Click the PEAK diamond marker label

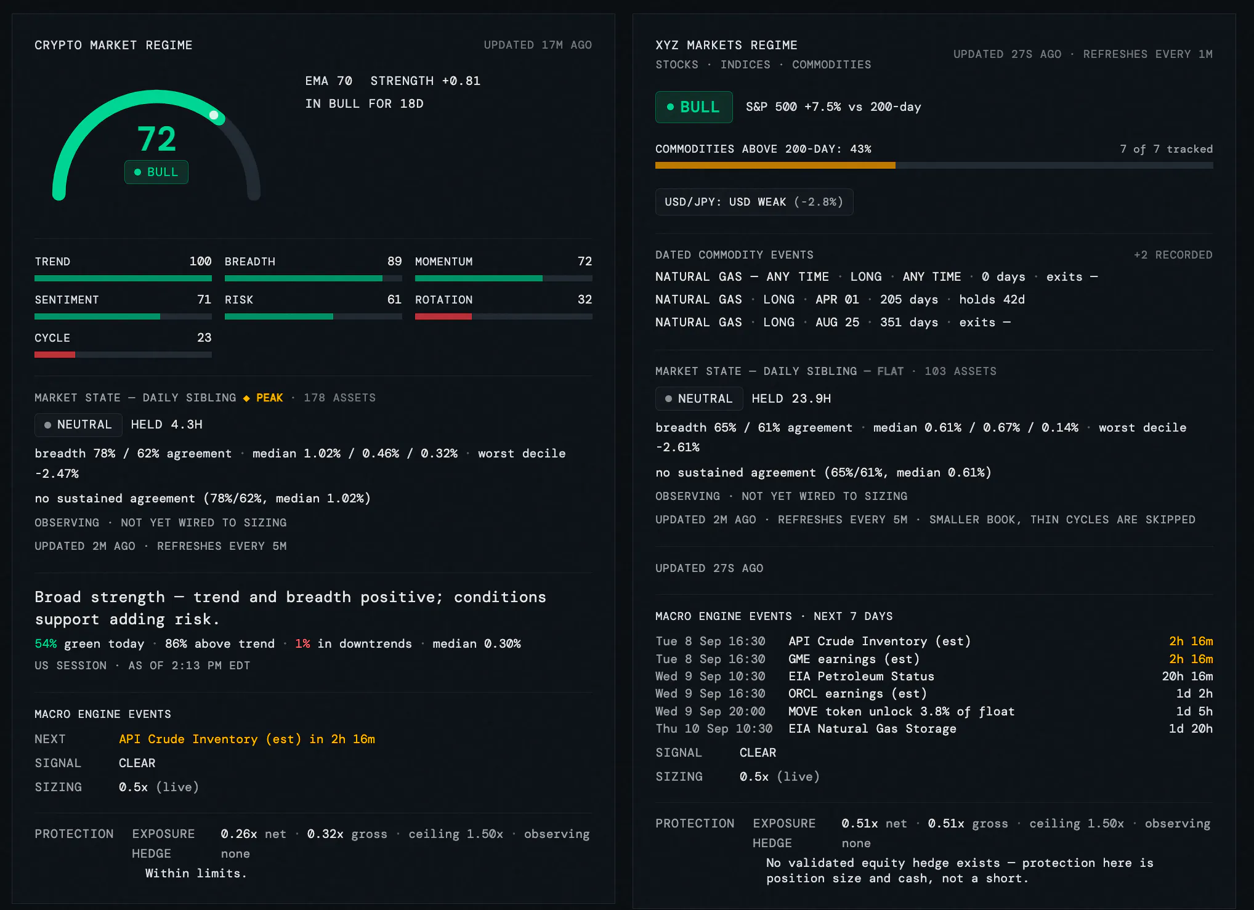263,398
